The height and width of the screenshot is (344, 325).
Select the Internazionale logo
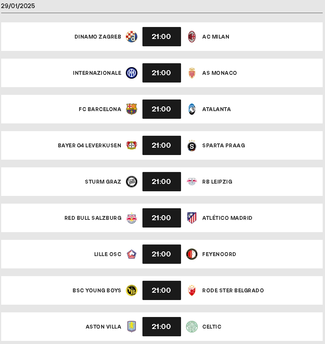(x=132, y=73)
